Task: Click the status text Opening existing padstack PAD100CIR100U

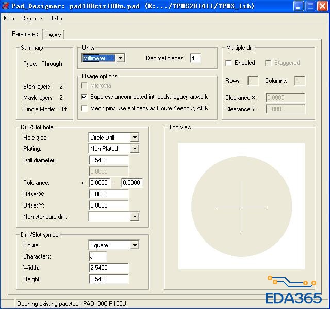Action: click(72, 304)
